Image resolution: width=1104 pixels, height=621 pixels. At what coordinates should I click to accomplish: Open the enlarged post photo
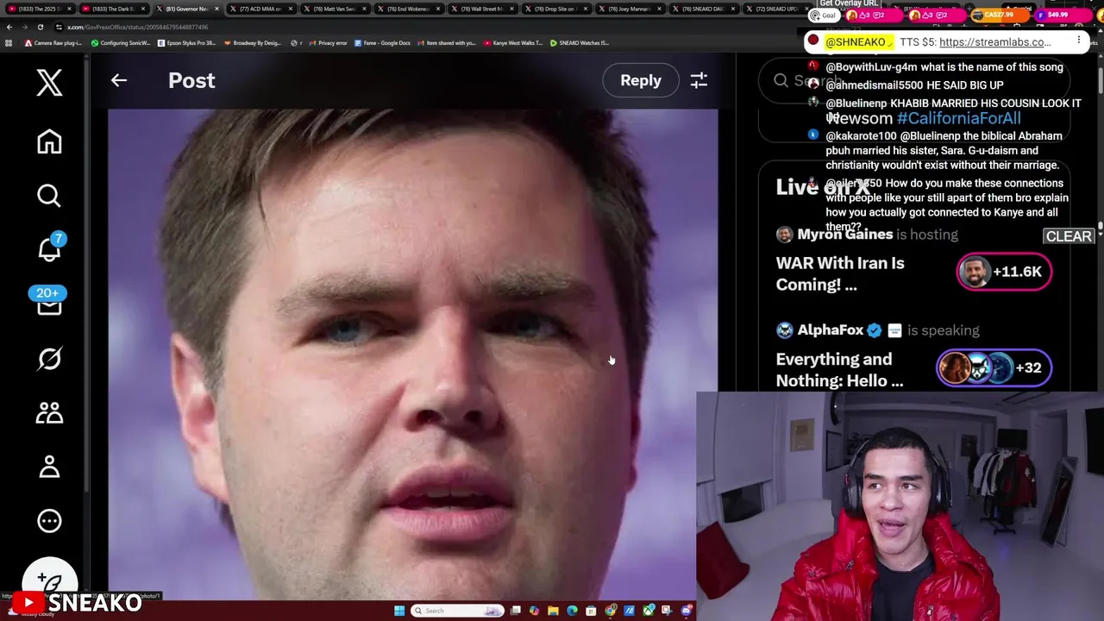412,354
